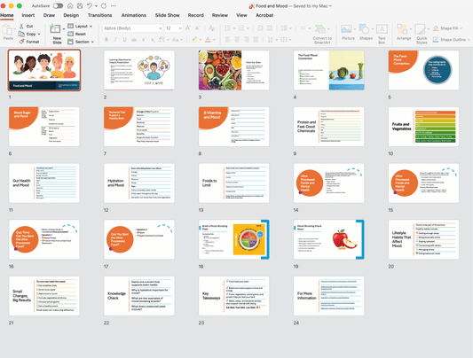Viewport: 473px width, 358px height.
Task: Switch to the Design tab
Action: 71,15
